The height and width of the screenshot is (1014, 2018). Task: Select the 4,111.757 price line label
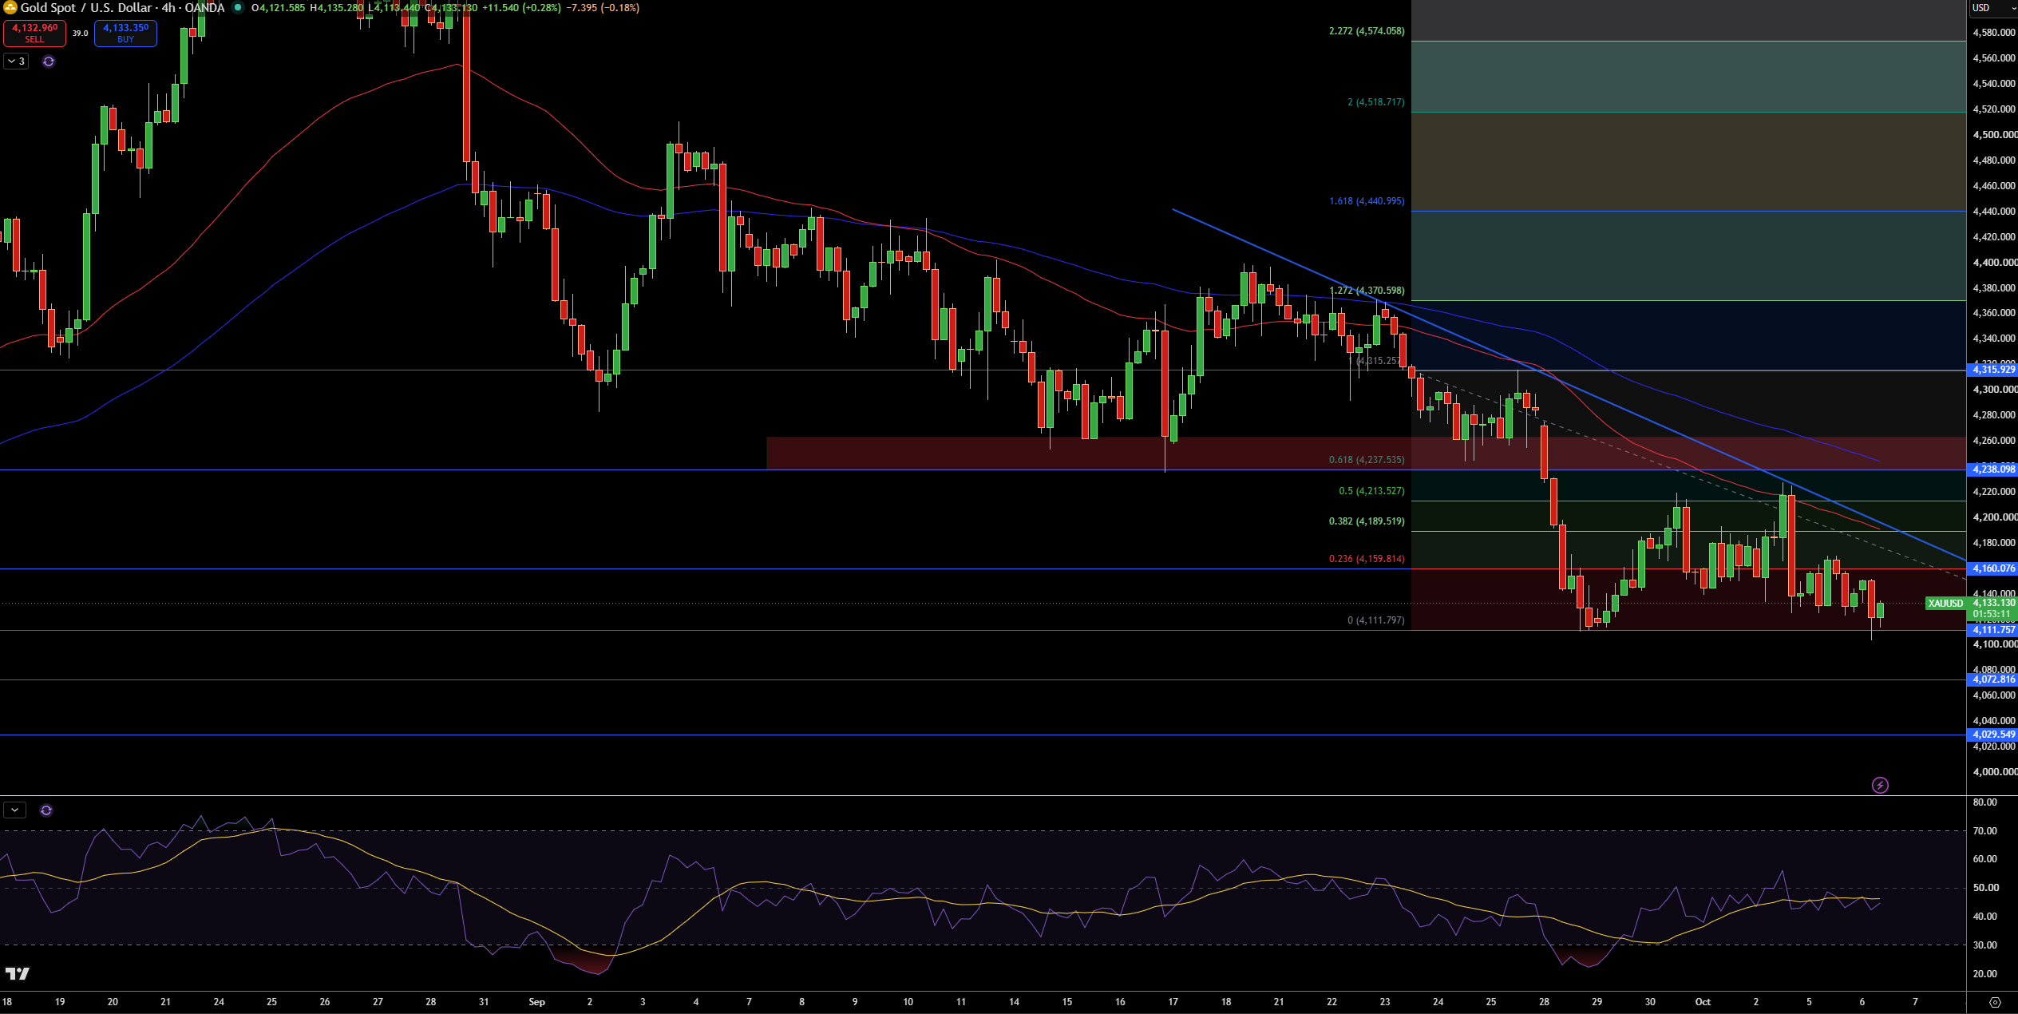point(1993,630)
